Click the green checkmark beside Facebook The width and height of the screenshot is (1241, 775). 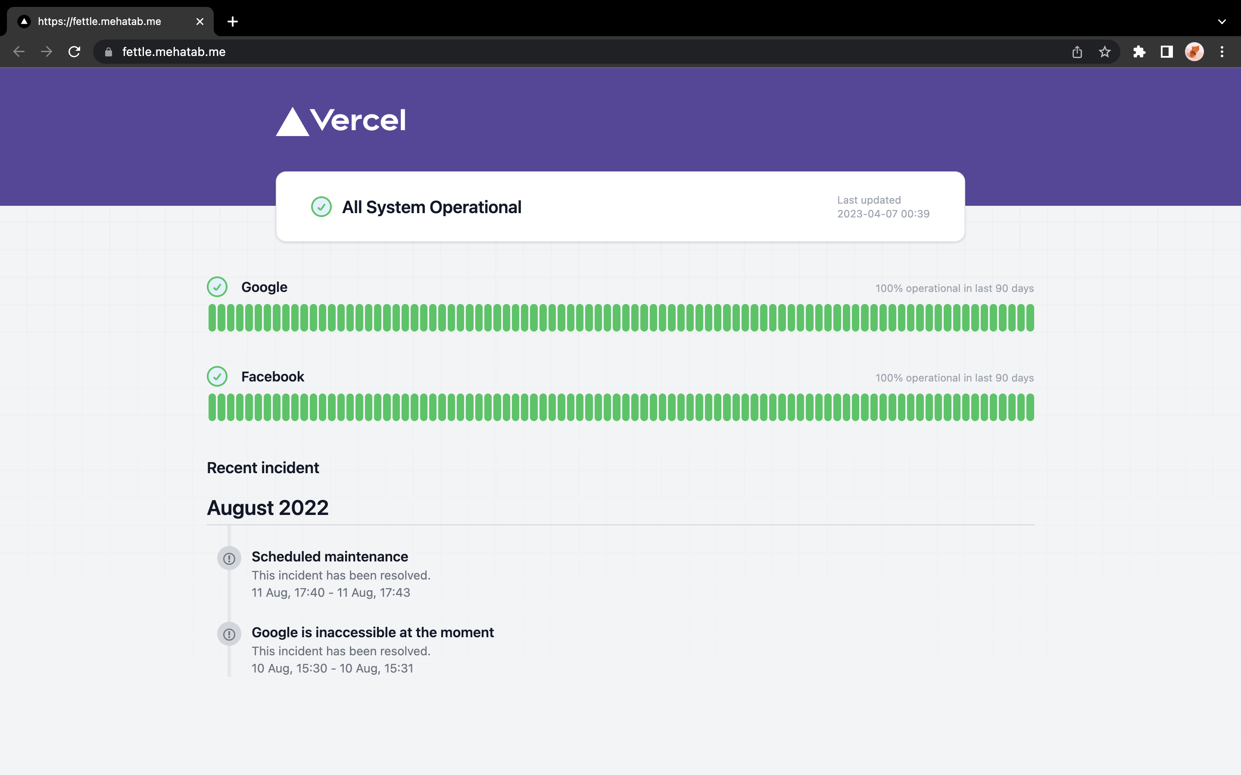point(217,377)
